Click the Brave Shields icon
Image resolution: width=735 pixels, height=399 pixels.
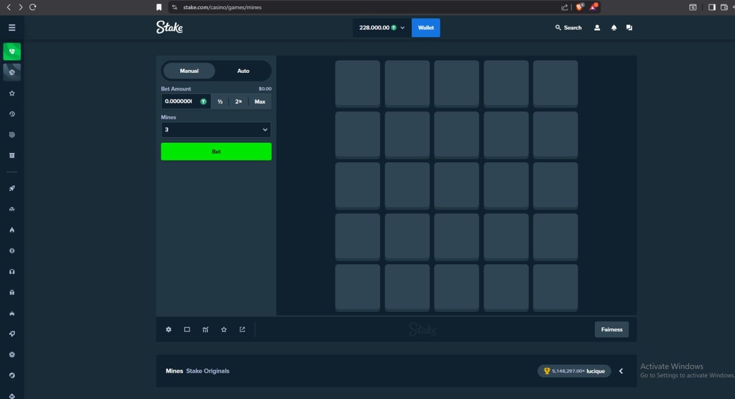579,7
